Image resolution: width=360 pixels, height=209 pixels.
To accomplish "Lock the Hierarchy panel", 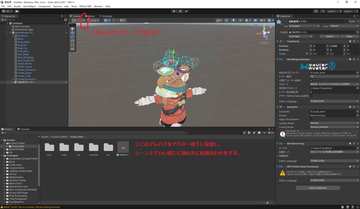I will 62,16.
